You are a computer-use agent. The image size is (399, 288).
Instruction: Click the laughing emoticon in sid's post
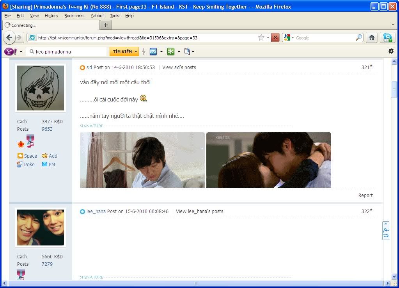(x=144, y=98)
